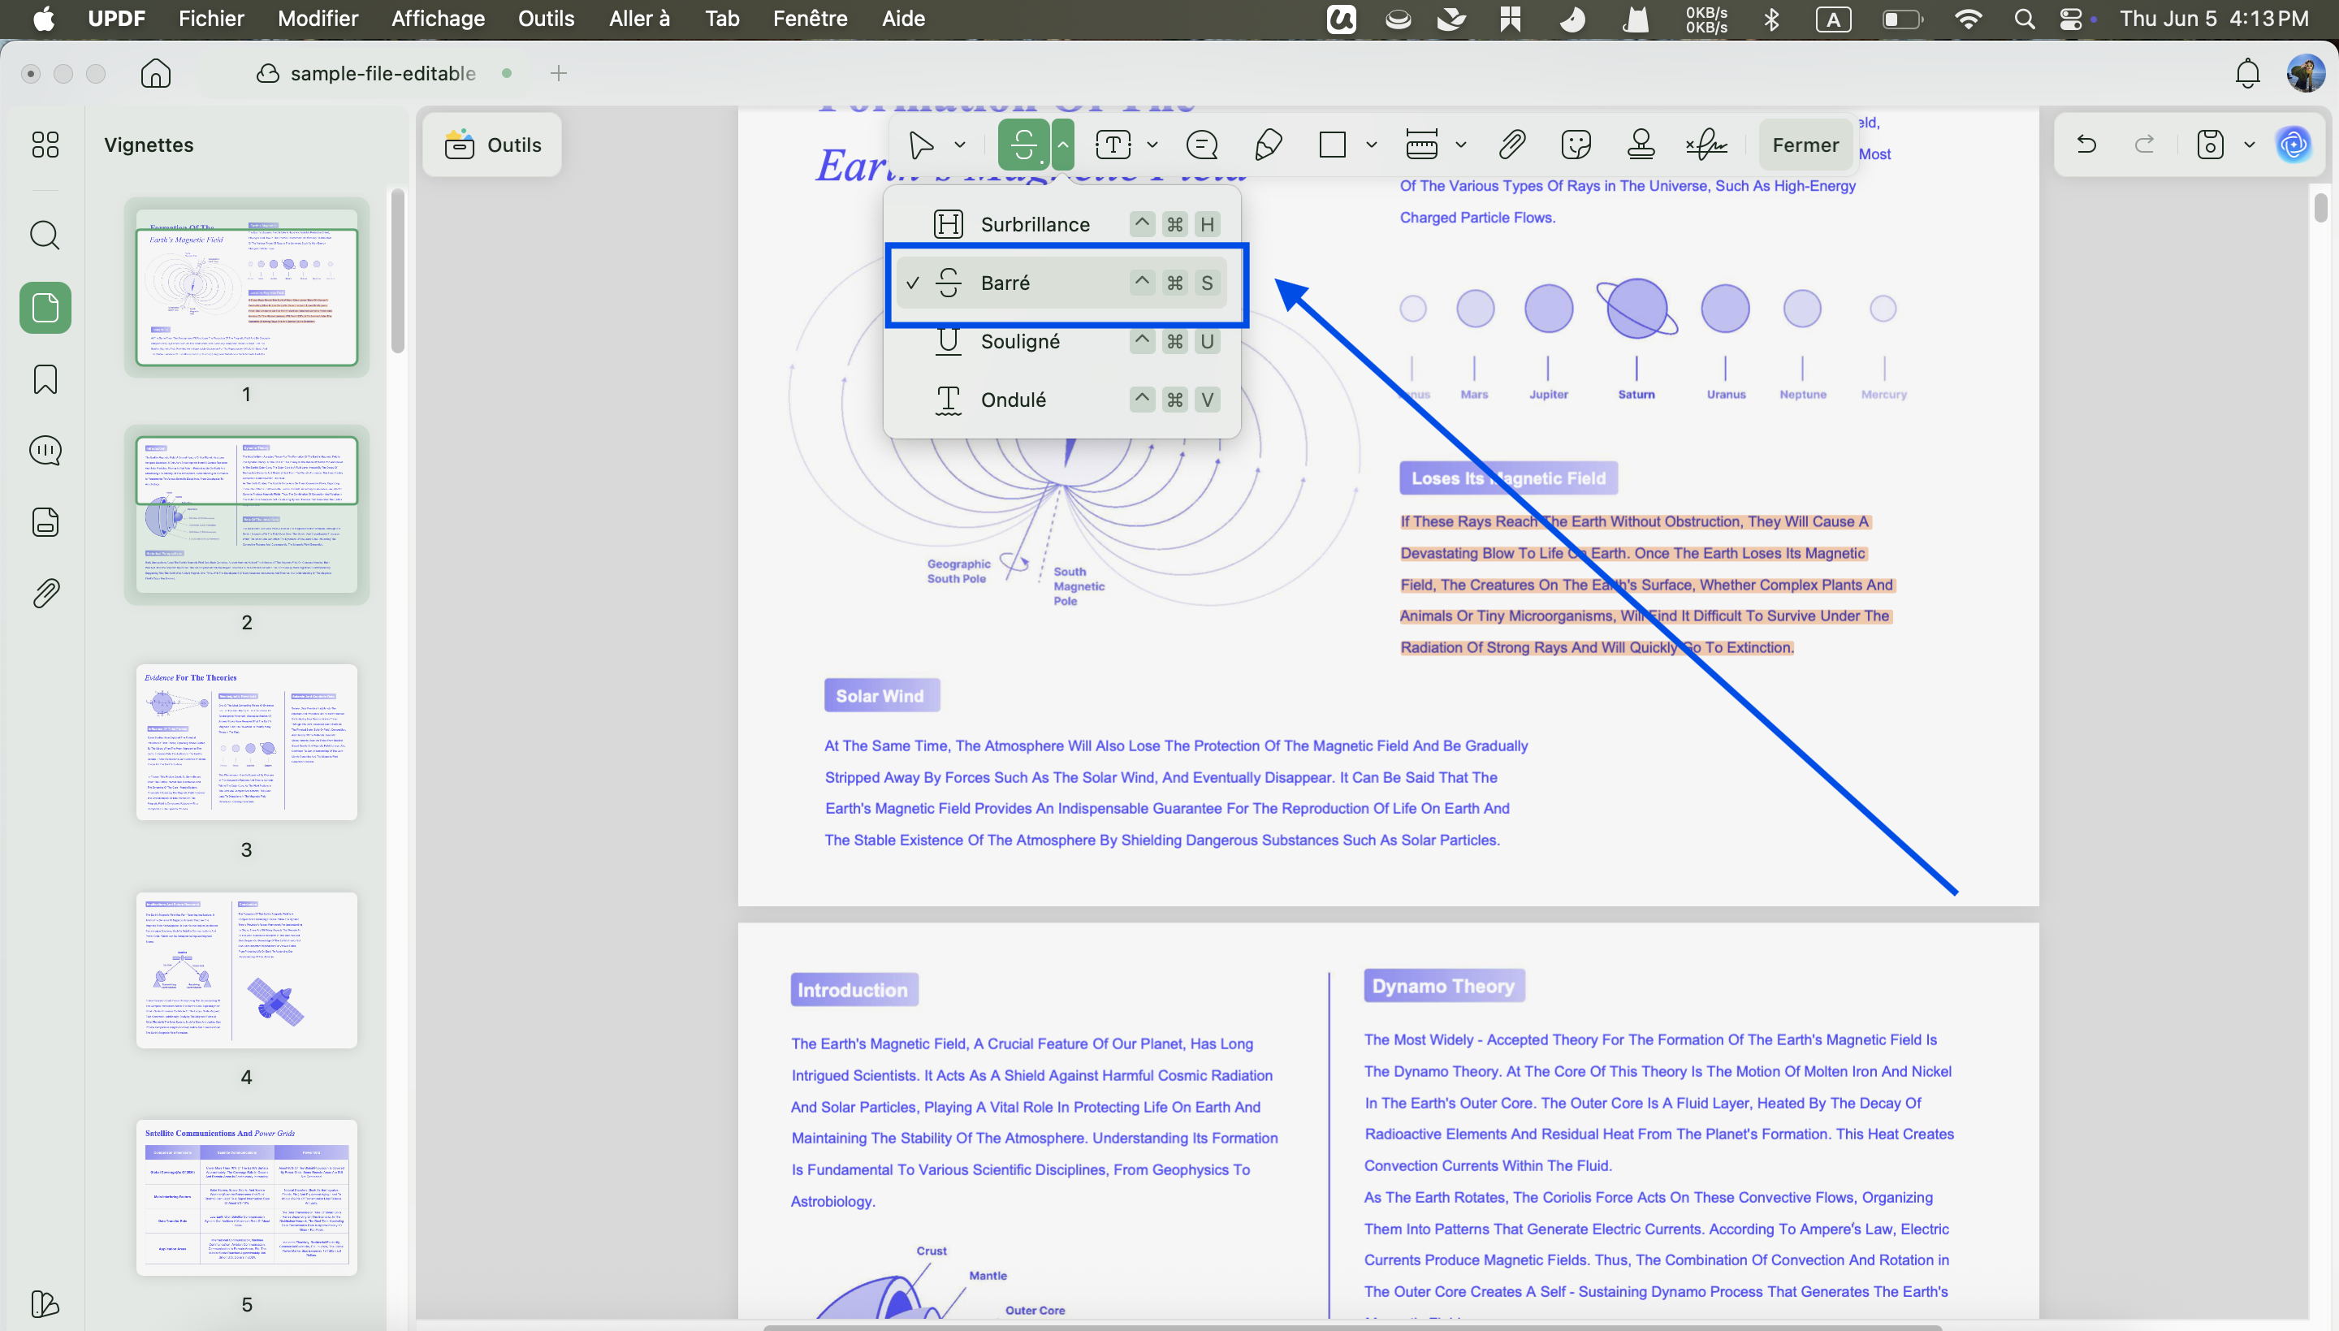This screenshot has height=1331, width=2339.
Task: Open the Outils tools button
Action: tap(493, 145)
